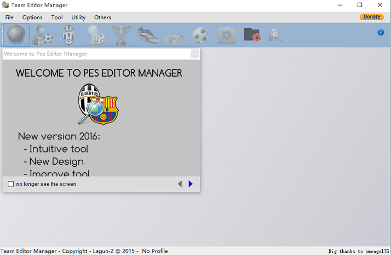
Task: Click 'WELCOME TO PES EDITOR MANAGER' heading
Action: click(99, 73)
